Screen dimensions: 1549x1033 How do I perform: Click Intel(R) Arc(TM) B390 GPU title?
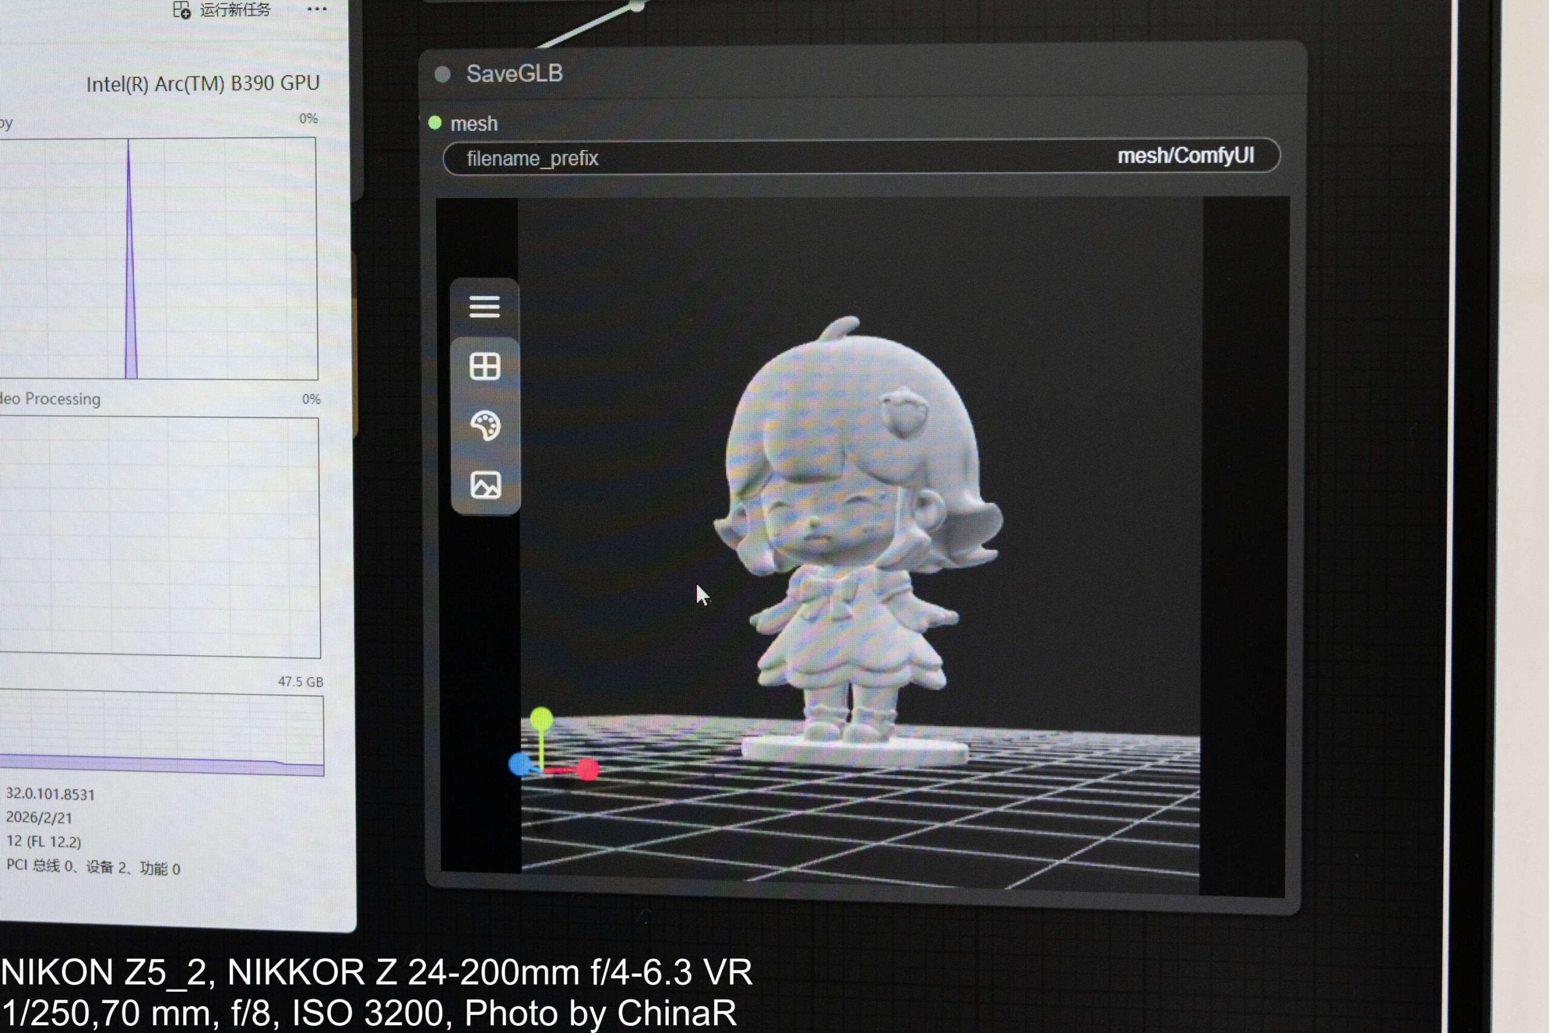[203, 84]
